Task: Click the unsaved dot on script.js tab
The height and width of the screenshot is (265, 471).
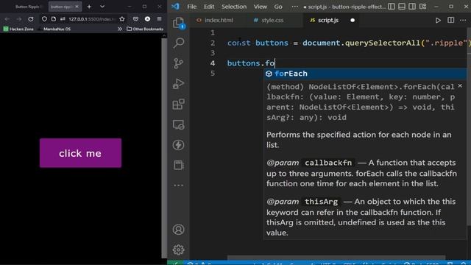Action: (353, 20)
